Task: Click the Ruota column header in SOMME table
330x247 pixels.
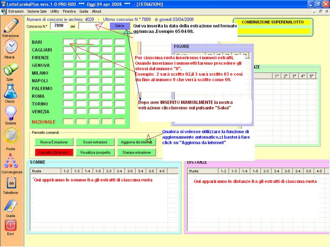Action: 46,171
